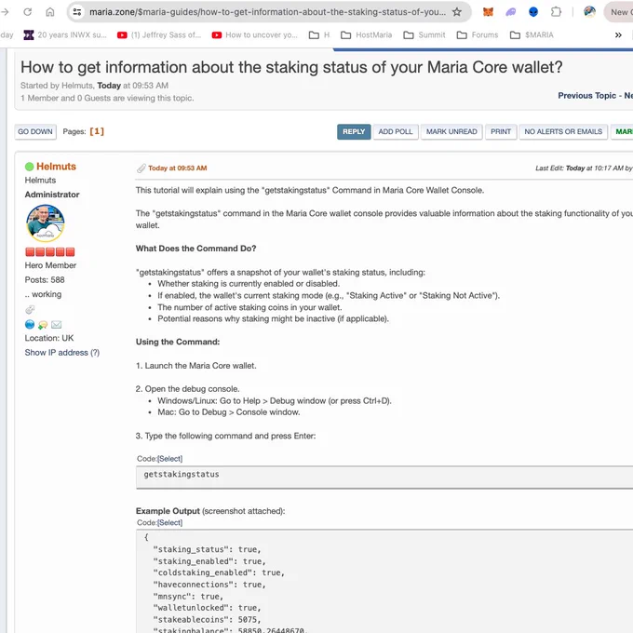Click the "coldstaking_enabled": true line
This screenshot has height=633, width=633.
(219, 572)
